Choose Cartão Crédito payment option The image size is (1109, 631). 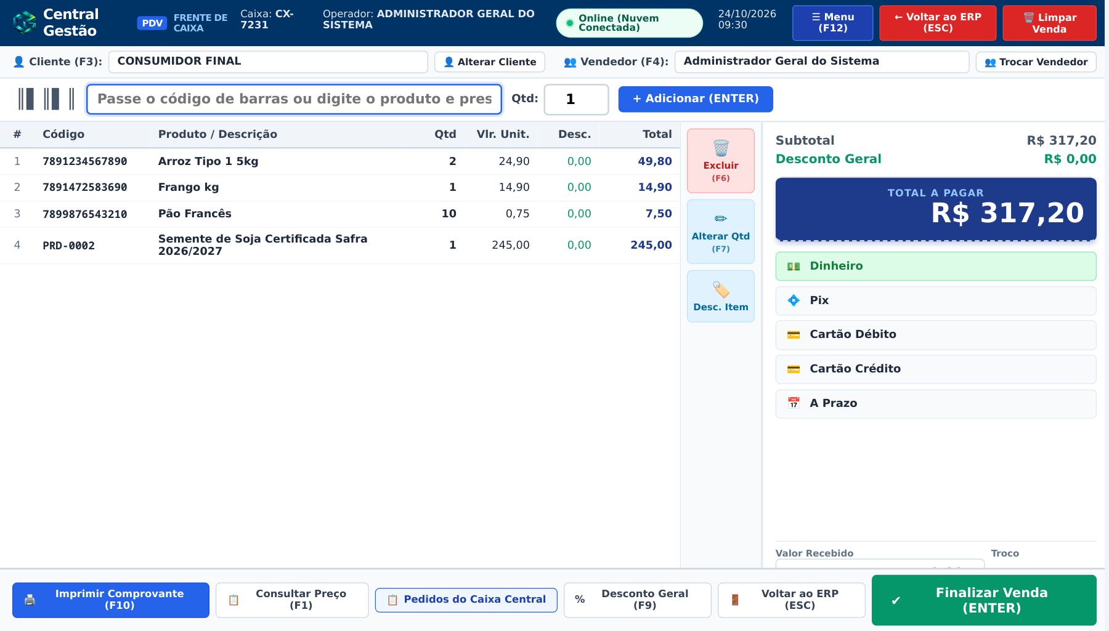(936, 369)
